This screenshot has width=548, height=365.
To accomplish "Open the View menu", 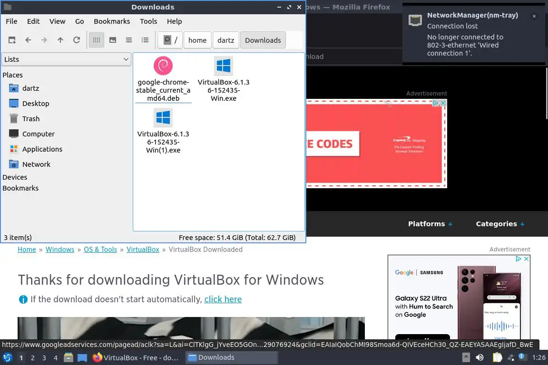I will click(57, 21).
